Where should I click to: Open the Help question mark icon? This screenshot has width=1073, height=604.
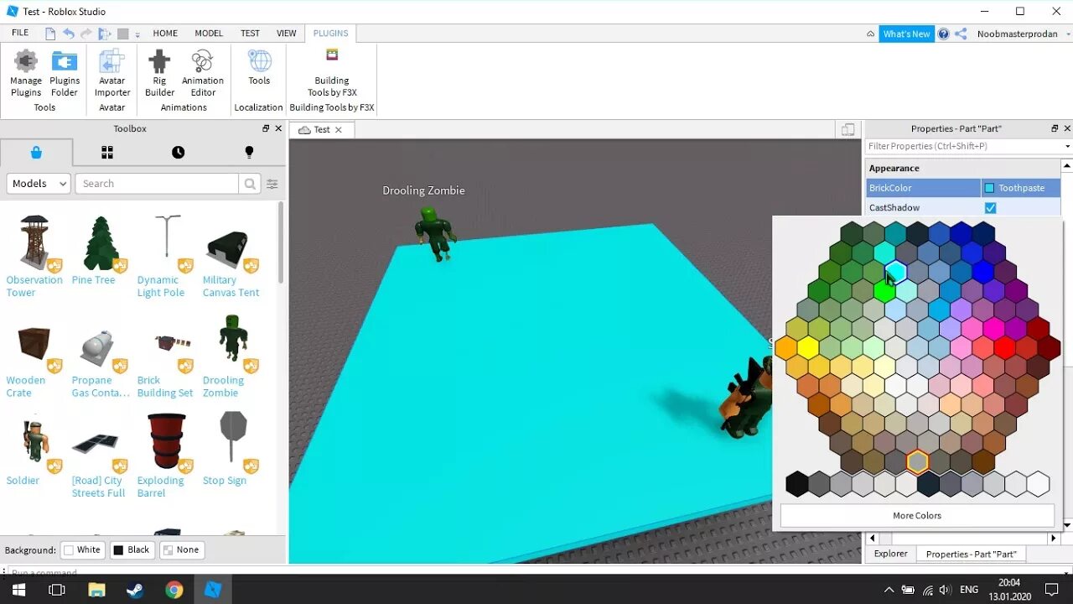(x=944, y=34)
